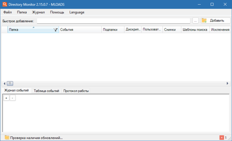Screen dimensions: 232x141
Task: Click the Дискрип... column header
Action: click(133, 30)
